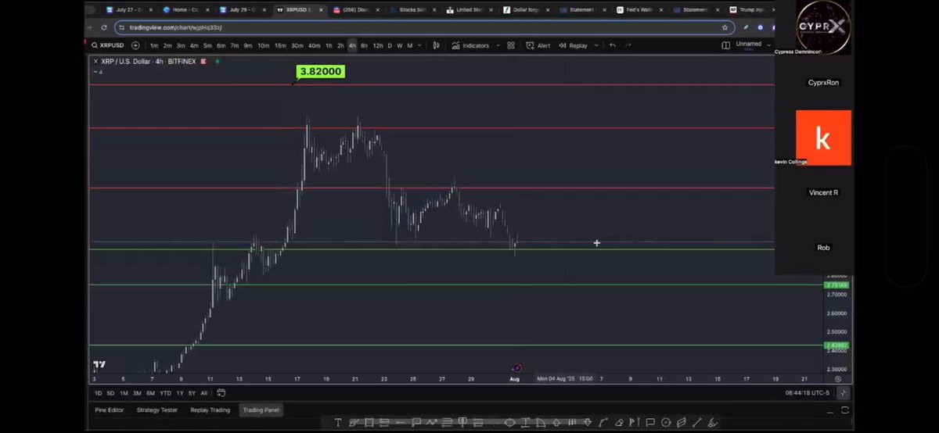The image size is (939, 433).
Task: Select the 2.42892 green price level label
Action: click(837, 345)
